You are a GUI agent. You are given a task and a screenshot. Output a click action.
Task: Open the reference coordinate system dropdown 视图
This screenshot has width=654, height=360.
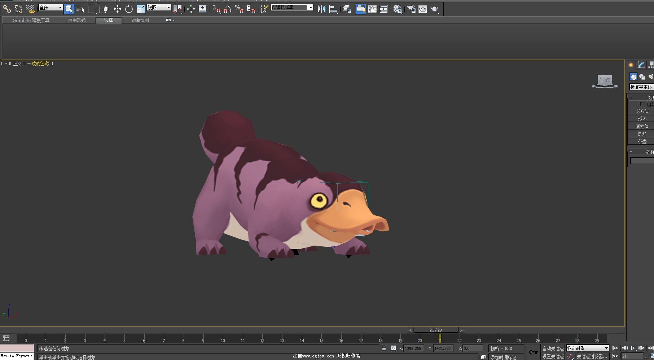pyautogui.click(x=159, y=8)
